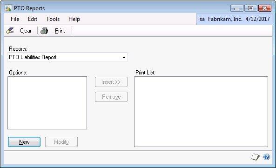The width and height of the screenshot is (276, 168).
Task: Click inside the Print List box
Action: [201, 112]
